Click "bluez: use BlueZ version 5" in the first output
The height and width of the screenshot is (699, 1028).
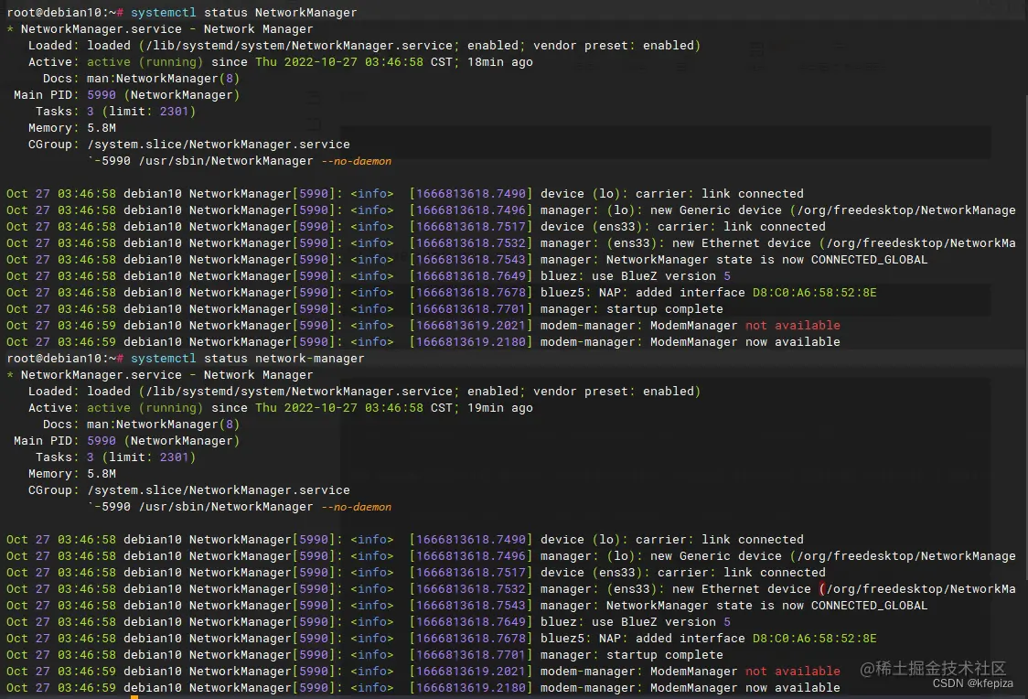[636, 276]
